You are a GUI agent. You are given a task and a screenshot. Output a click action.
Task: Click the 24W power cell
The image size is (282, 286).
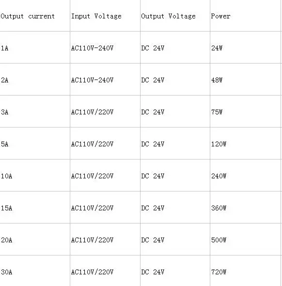tap(245, 48)
